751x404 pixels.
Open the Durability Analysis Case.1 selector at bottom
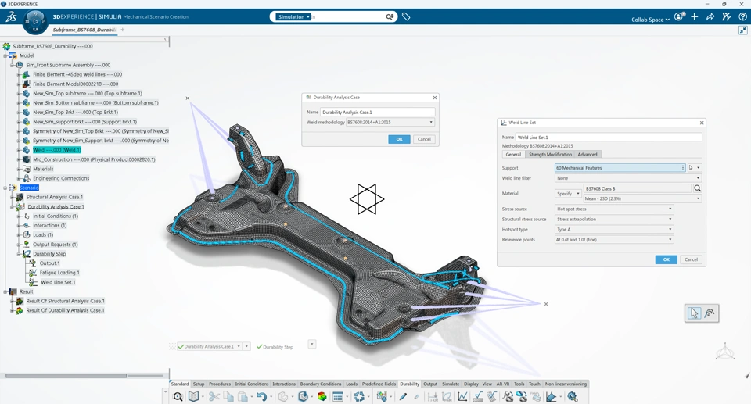pos(210,346)
